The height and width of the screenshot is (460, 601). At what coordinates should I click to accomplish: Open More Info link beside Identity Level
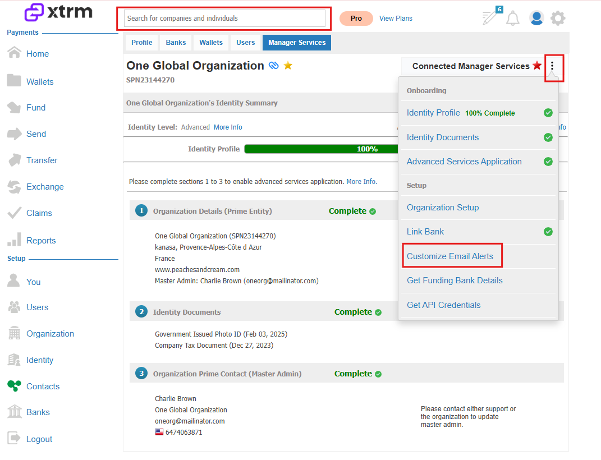[228, 127]
